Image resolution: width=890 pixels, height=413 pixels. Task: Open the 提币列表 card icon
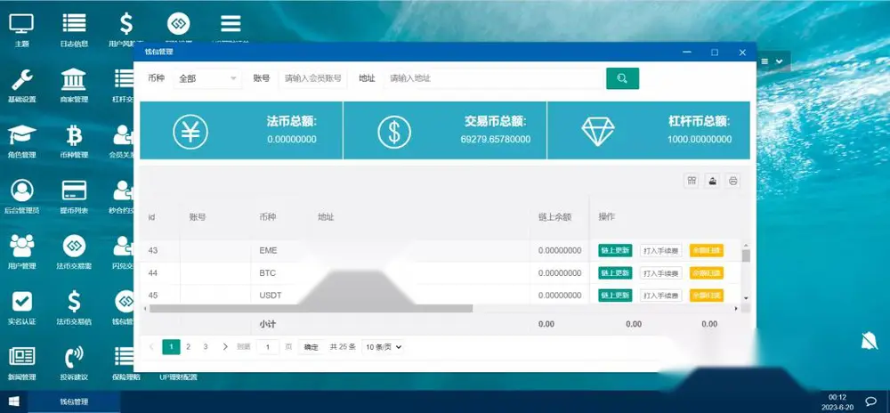(75, 190)
